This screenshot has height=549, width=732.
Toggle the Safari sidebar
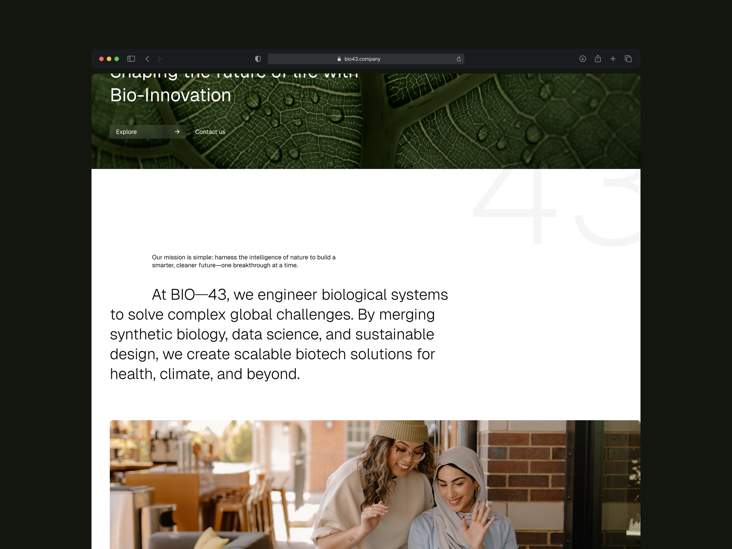click(x=131, y=59)
